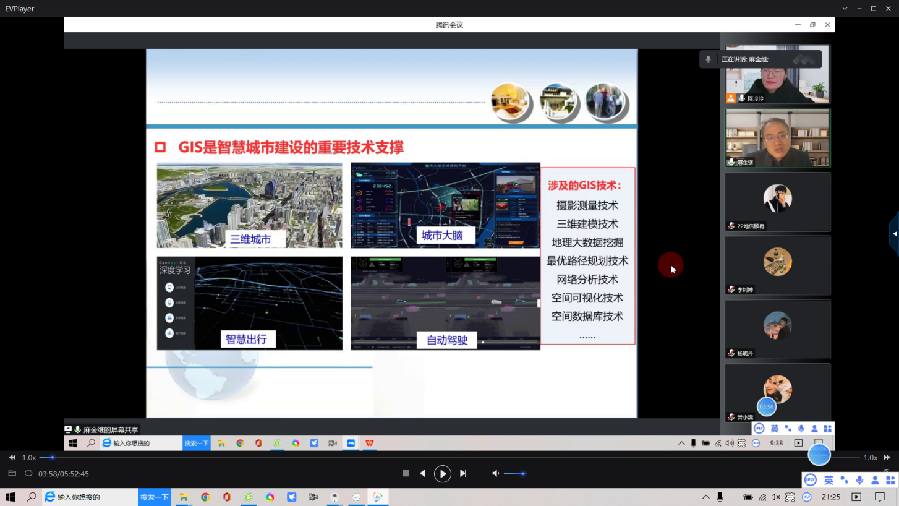
Task: Click the slow down rewind speed icon
Action: point(12,457)
